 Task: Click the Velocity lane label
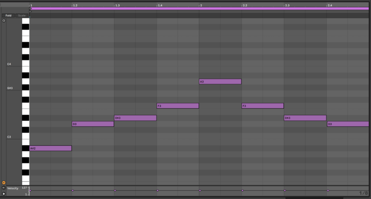tap(13, 188)
